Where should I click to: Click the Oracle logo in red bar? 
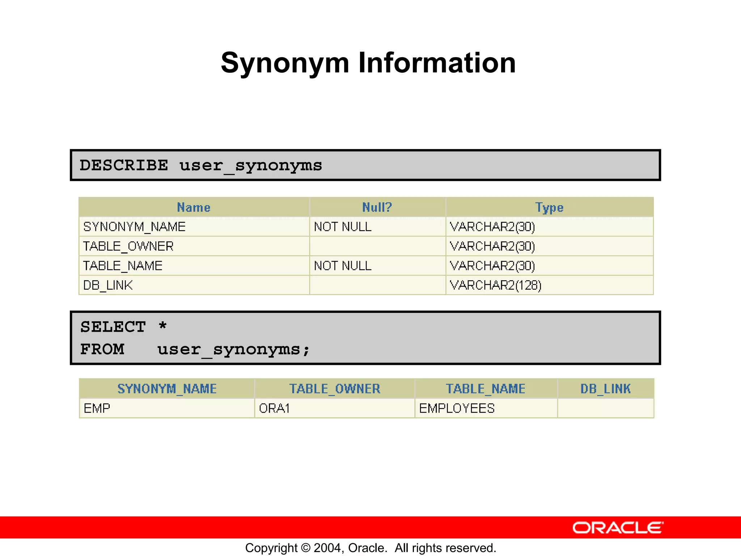click(x=618, y=528)
